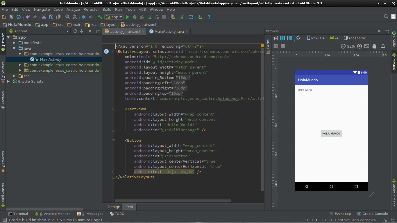
Task: Toggle the Design surface view icon
Action: [x=275, y=38]
